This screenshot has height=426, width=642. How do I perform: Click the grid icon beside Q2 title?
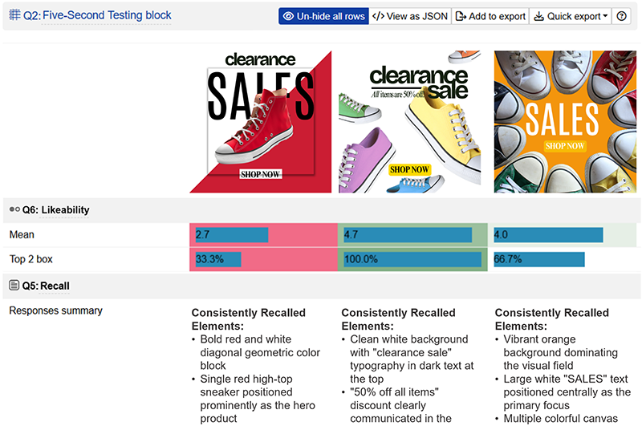click(14, 15)
